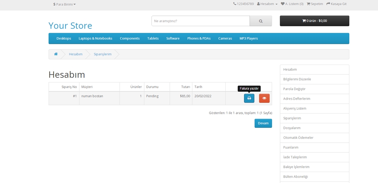
Task: Open Sepetim shopping cart link
Action: click(315, 4)
